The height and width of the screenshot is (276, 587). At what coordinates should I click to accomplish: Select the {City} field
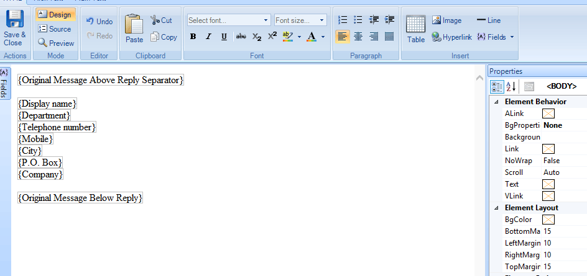(x=30, y=151)
